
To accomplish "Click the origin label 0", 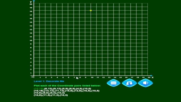I will coord(32,77).
